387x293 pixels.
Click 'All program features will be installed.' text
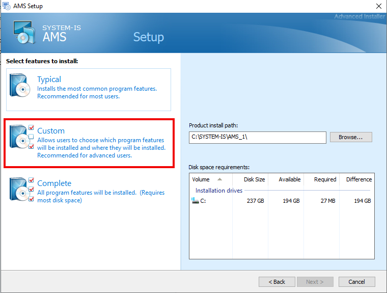pos(87,193)
